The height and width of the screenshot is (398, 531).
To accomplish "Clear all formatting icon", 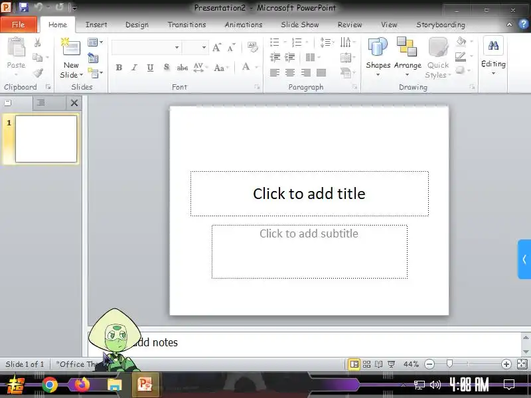I will coord(252,47).
